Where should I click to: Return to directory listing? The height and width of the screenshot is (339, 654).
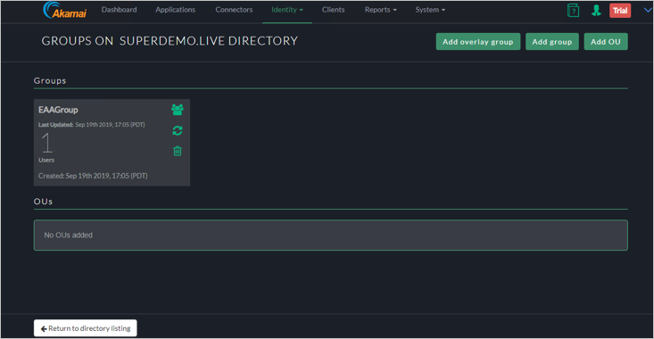tap(85, 328)
